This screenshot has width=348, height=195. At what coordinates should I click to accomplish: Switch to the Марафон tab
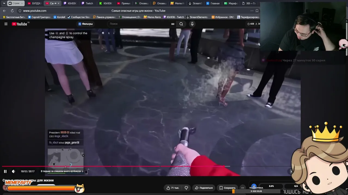(x=231, y=4)
